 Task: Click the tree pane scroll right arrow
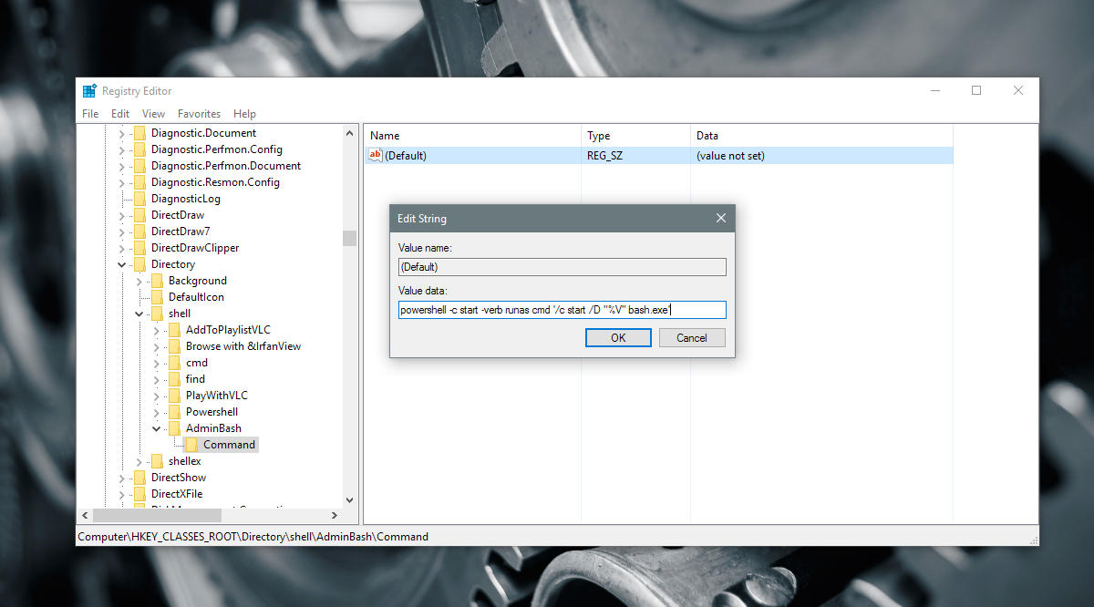(x=335, y=515)
